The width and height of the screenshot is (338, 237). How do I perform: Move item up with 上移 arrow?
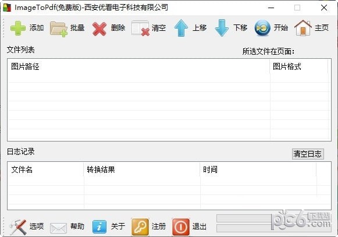click(x=181, y=28)
